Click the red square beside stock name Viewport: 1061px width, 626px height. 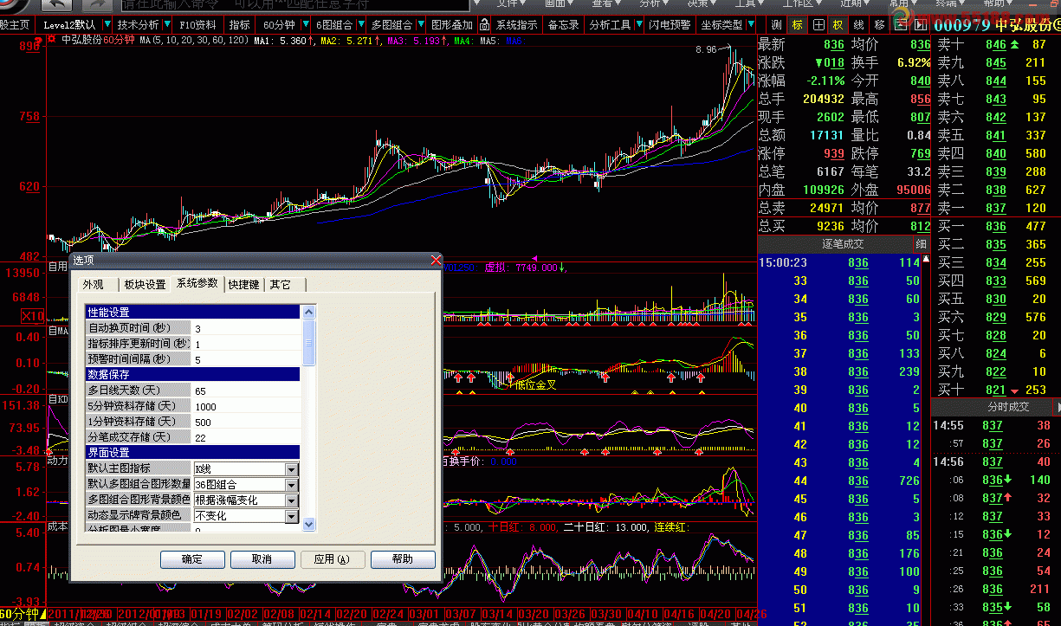click(x=52, y=40)
